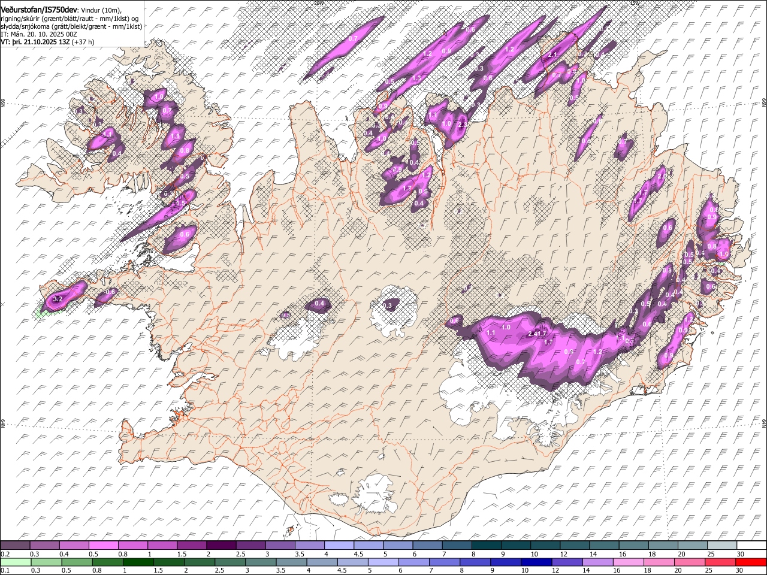
Task: Pick the lower-row crimson swatch between 25 and 30
Action: [x=721, y=562]
